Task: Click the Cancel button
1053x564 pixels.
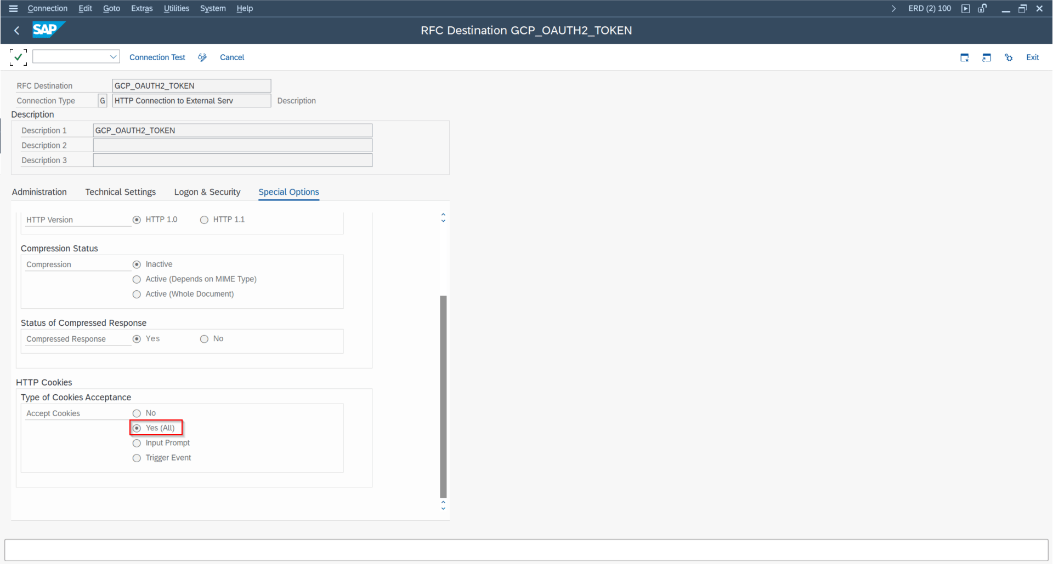Action: (x=232, y=57)
